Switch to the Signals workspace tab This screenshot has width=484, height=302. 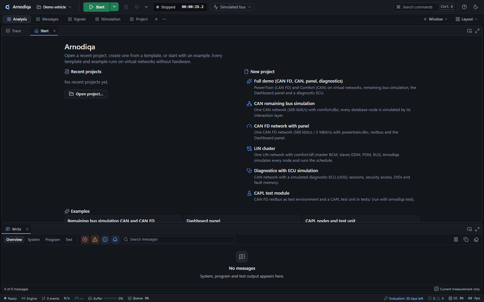77,19
